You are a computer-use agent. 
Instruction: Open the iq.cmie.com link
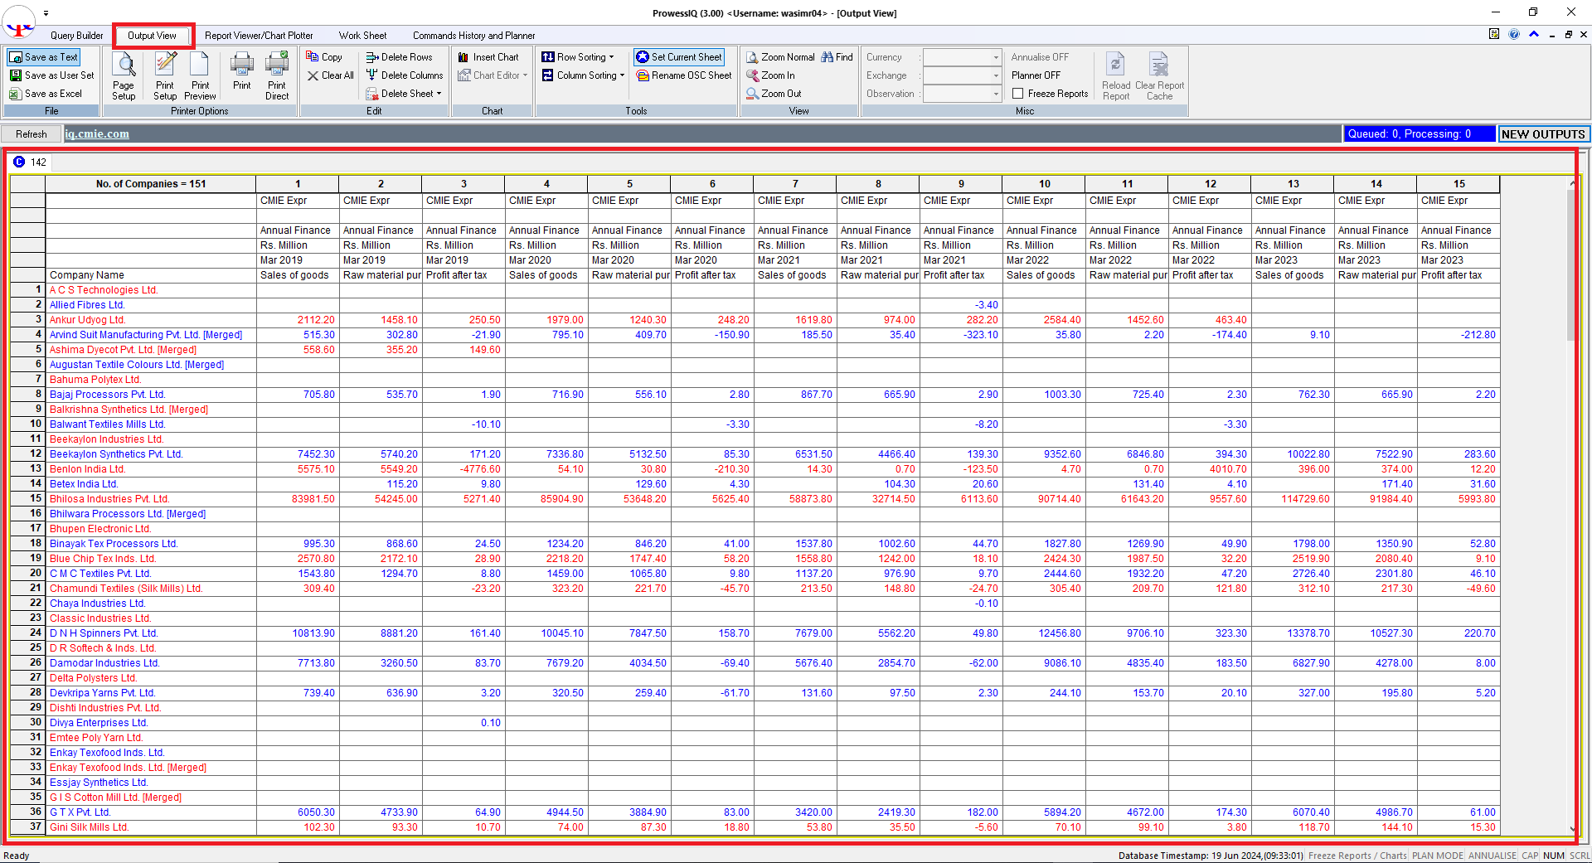point(97,134)
